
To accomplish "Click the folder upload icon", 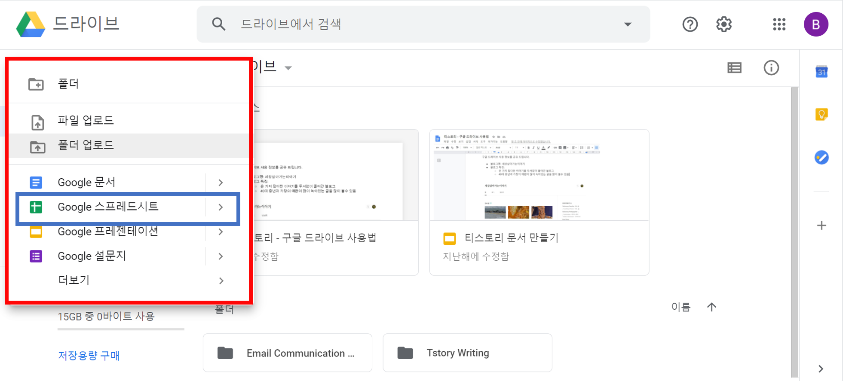I will coord(38,147).
